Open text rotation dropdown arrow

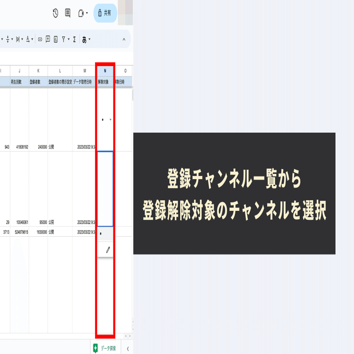click(x=32, y=39)
